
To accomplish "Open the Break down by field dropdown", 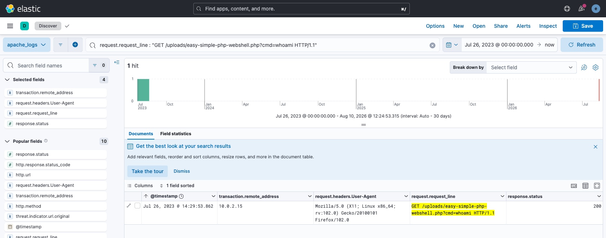I will (x=531, y=67).
